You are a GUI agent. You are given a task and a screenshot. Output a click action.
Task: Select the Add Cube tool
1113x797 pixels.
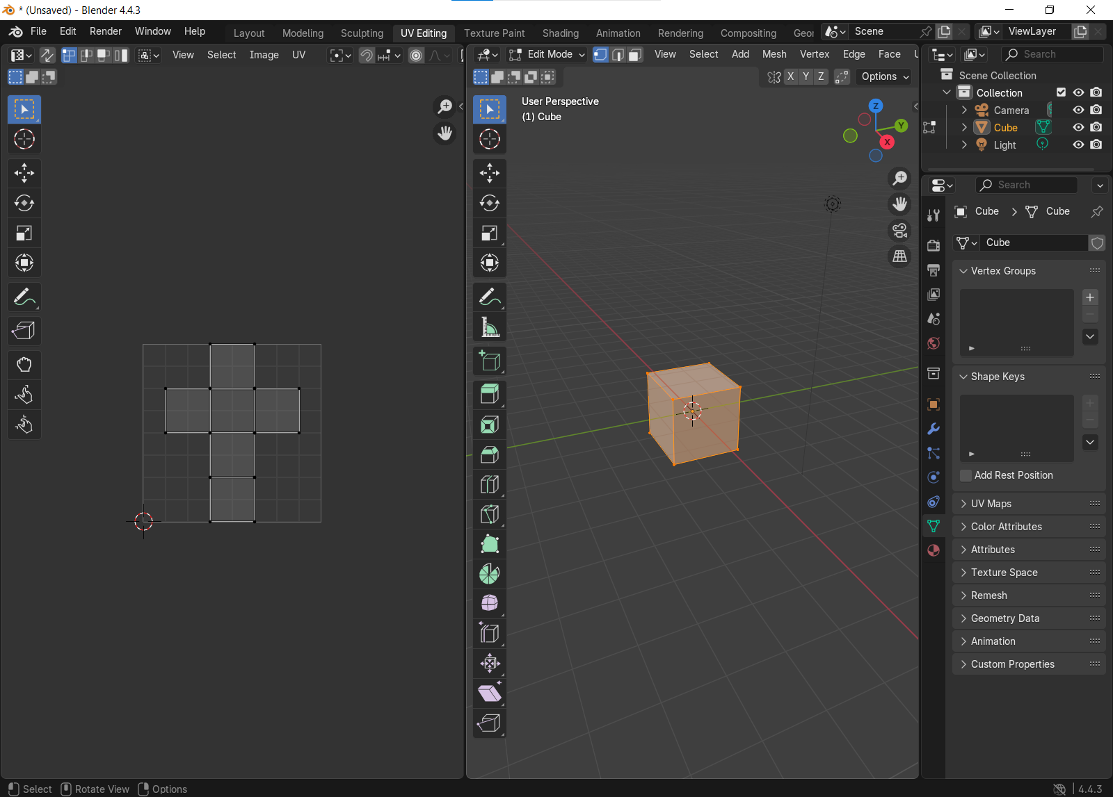490,361
